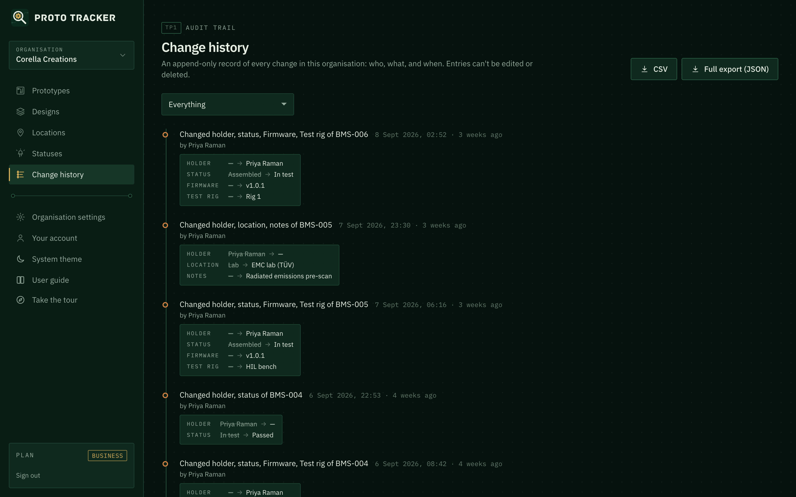Open Locations from the sidebar
Viewport: 796px width, 497px height.
coord(71,133)
